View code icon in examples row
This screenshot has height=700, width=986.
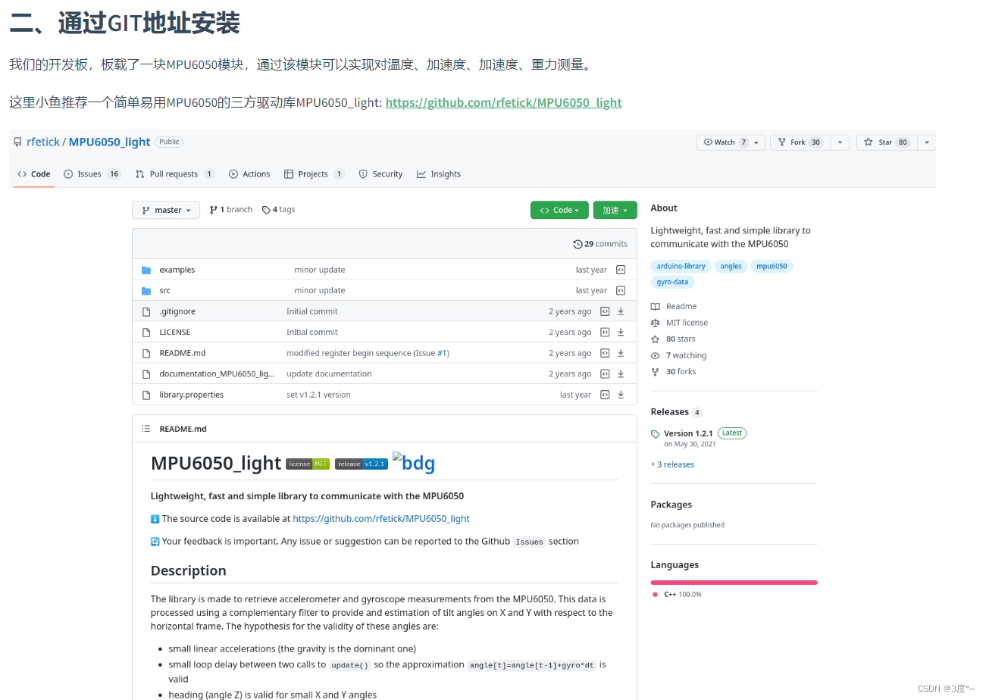(x=621, y=270)
